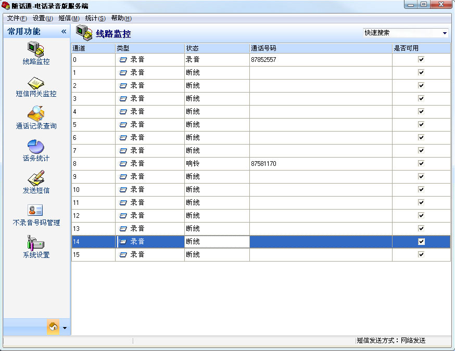
Task: Toggle the 是否可用 checkbox for channel 14
Action: pyautogui.click(x=421, y=242)
